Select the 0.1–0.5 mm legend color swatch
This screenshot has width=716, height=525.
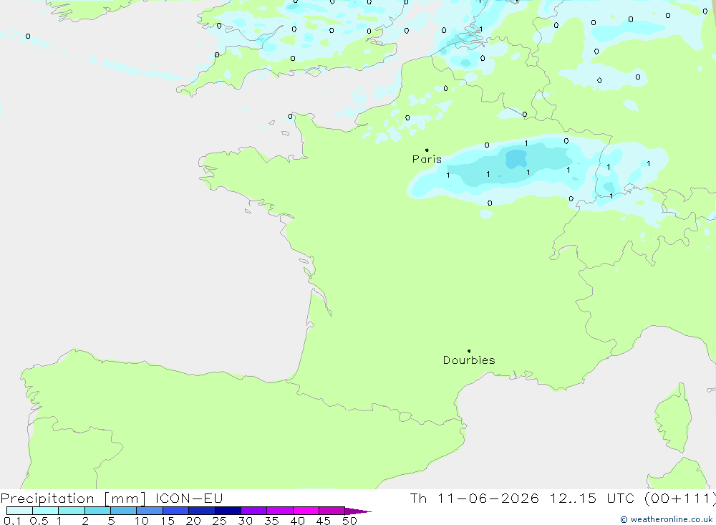click(x=19, y=511)
